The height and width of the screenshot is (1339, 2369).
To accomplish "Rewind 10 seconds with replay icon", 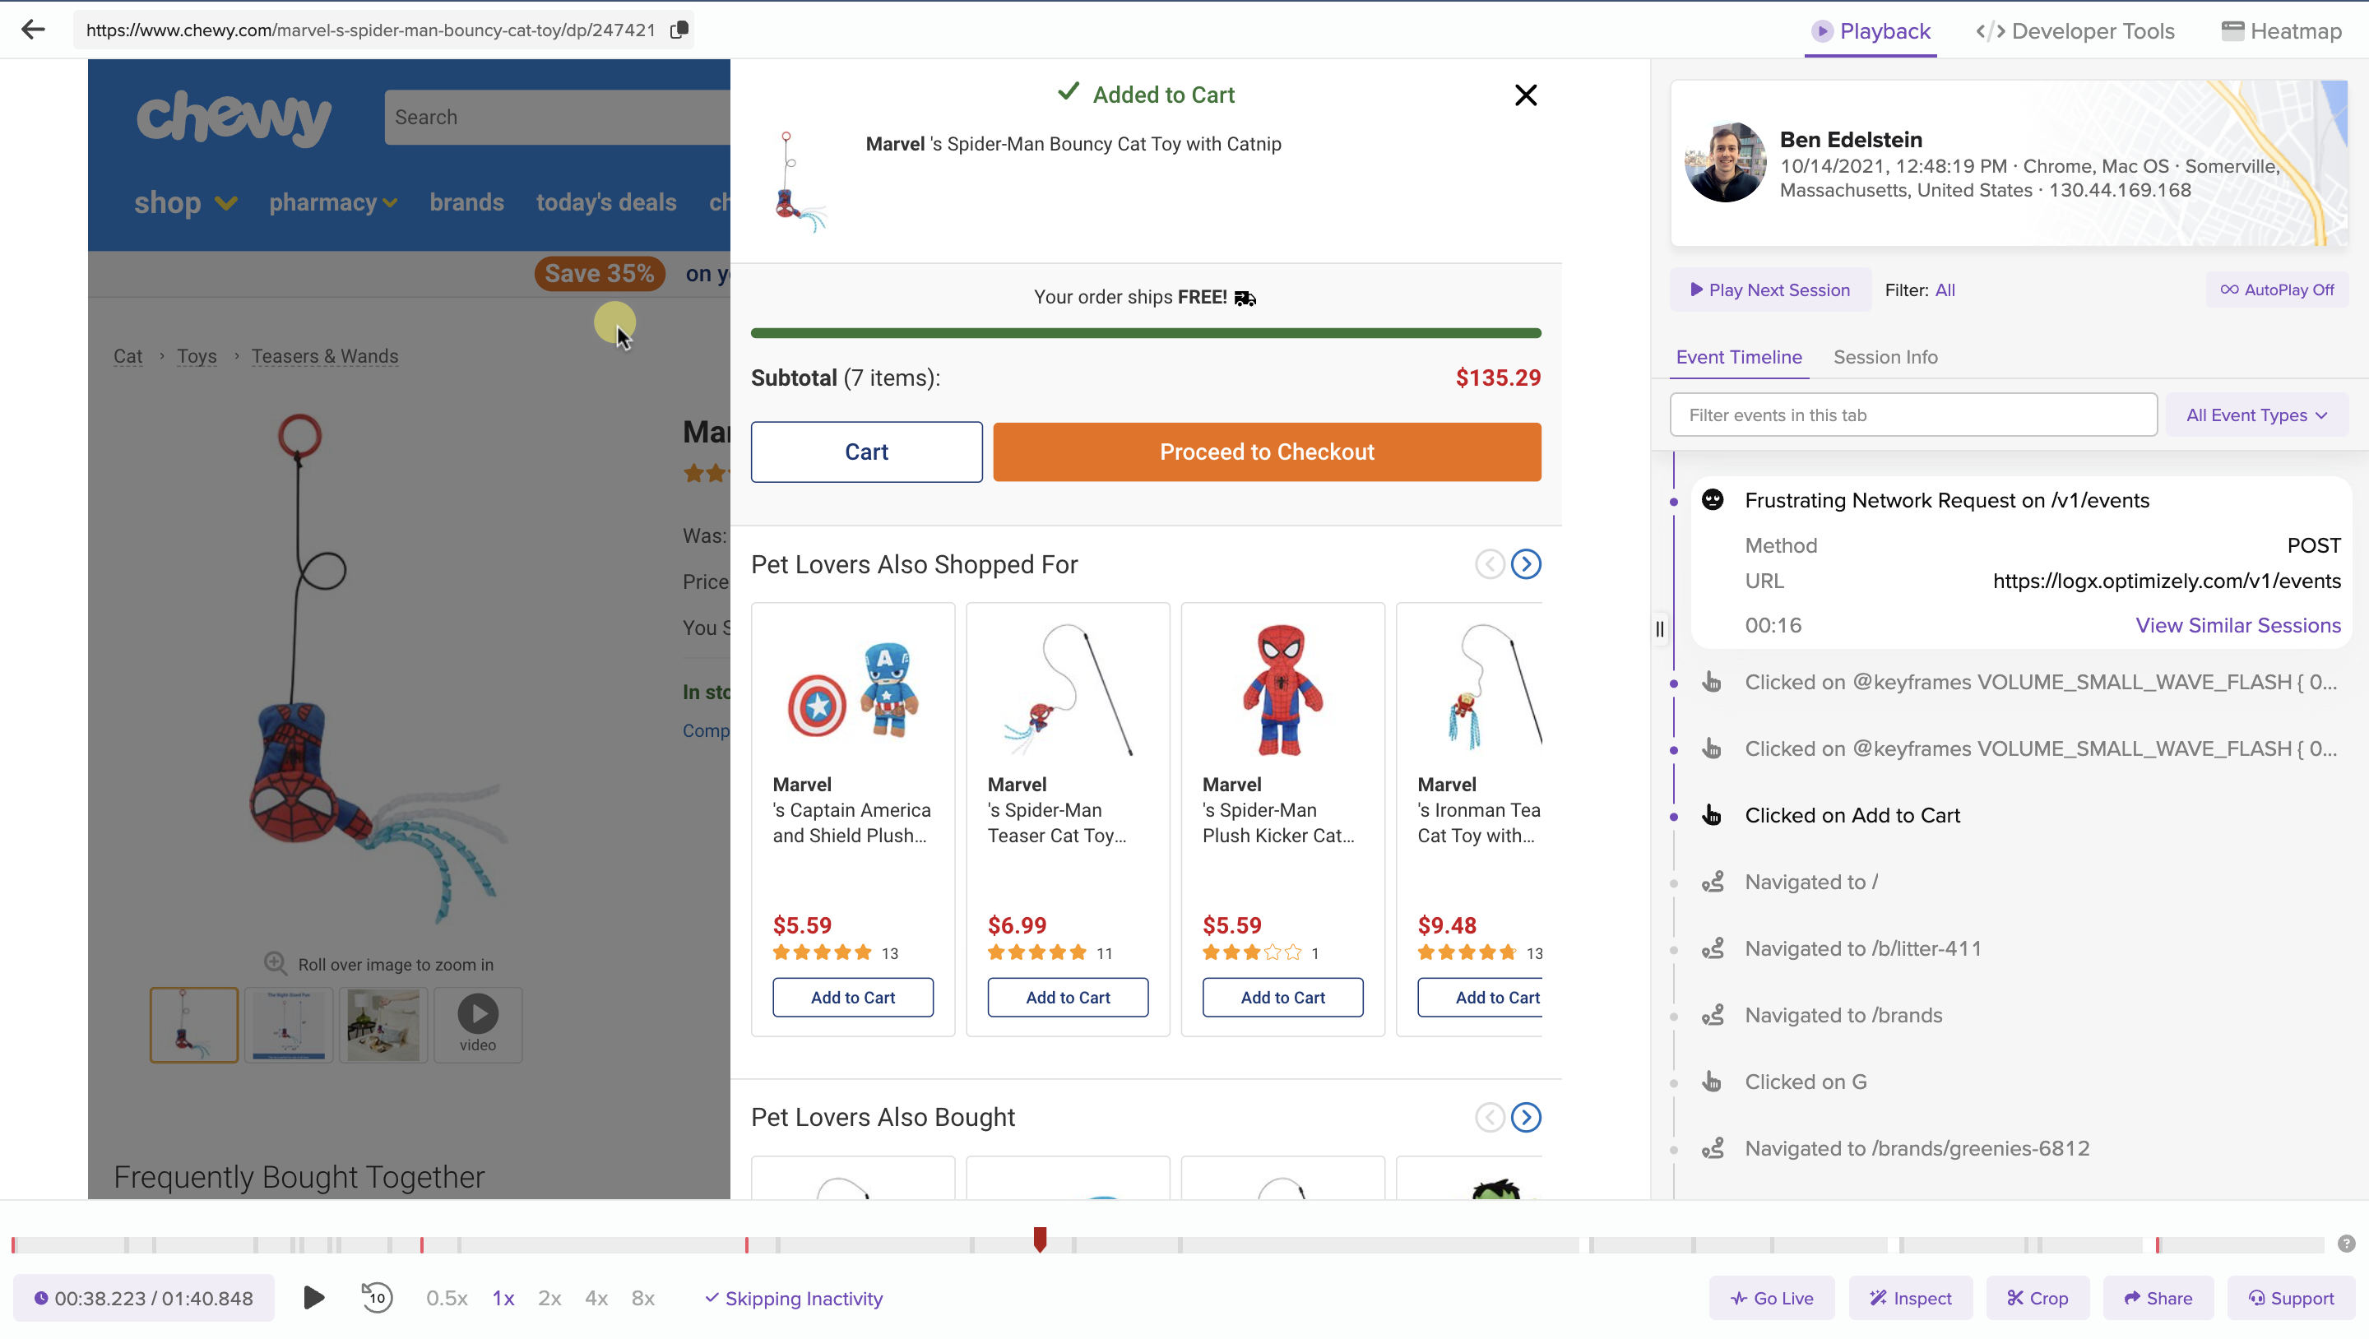I will [376, 1298].
